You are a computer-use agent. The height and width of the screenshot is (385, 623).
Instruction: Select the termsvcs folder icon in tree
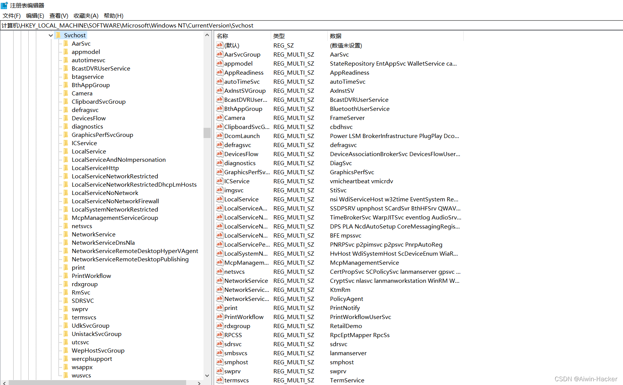66,317
